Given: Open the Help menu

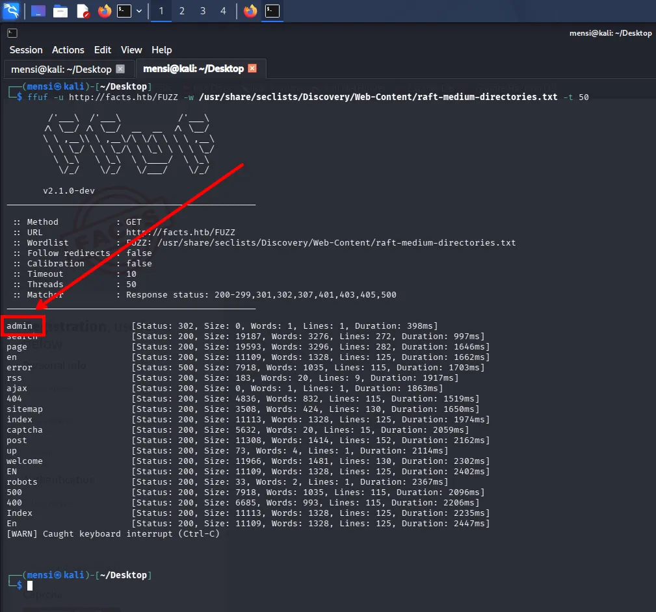Looking at the screenshot, I should point(161,50).
